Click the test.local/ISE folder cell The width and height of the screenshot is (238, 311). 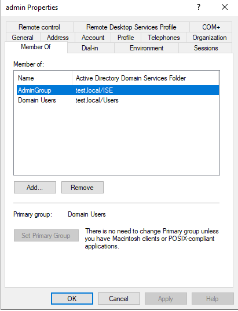[x=94, y=90]
